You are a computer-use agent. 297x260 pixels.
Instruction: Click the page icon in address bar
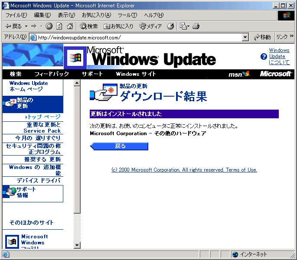coord(33,37)
